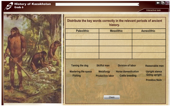
Task: Select the keyword 'Division of labor'
Action: tap(127, 66)
